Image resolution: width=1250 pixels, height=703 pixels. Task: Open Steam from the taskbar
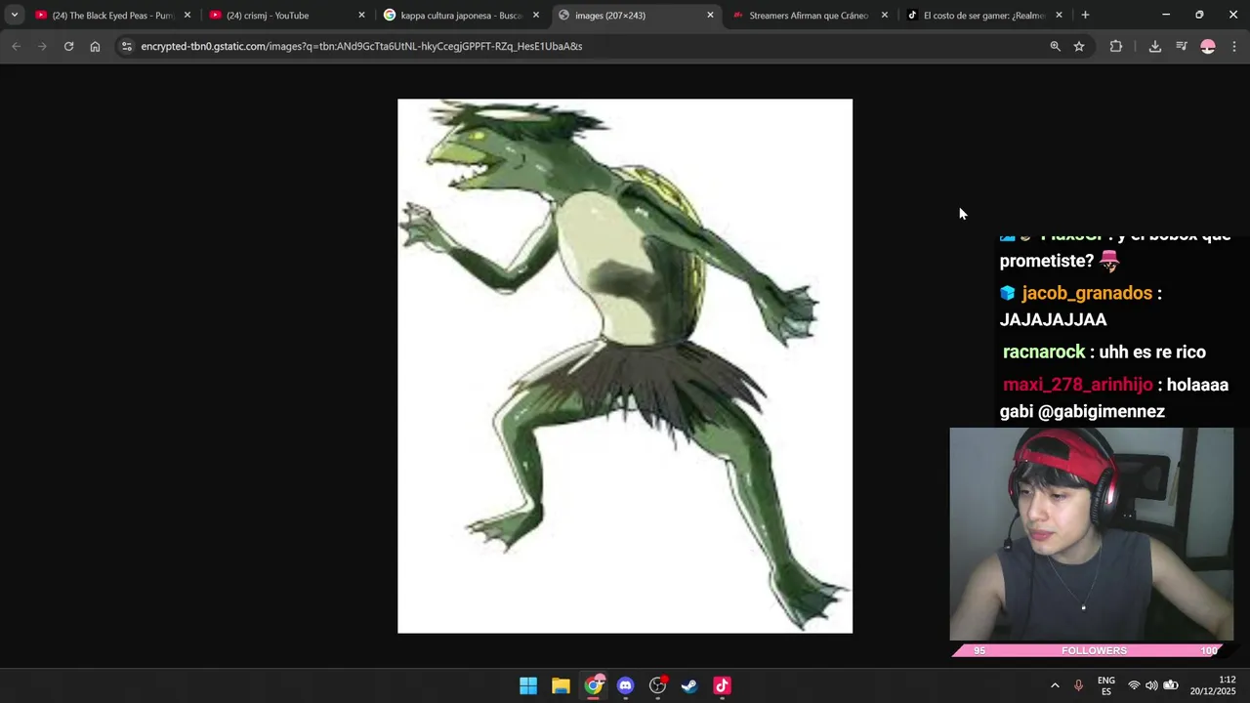tap(689, 685)
